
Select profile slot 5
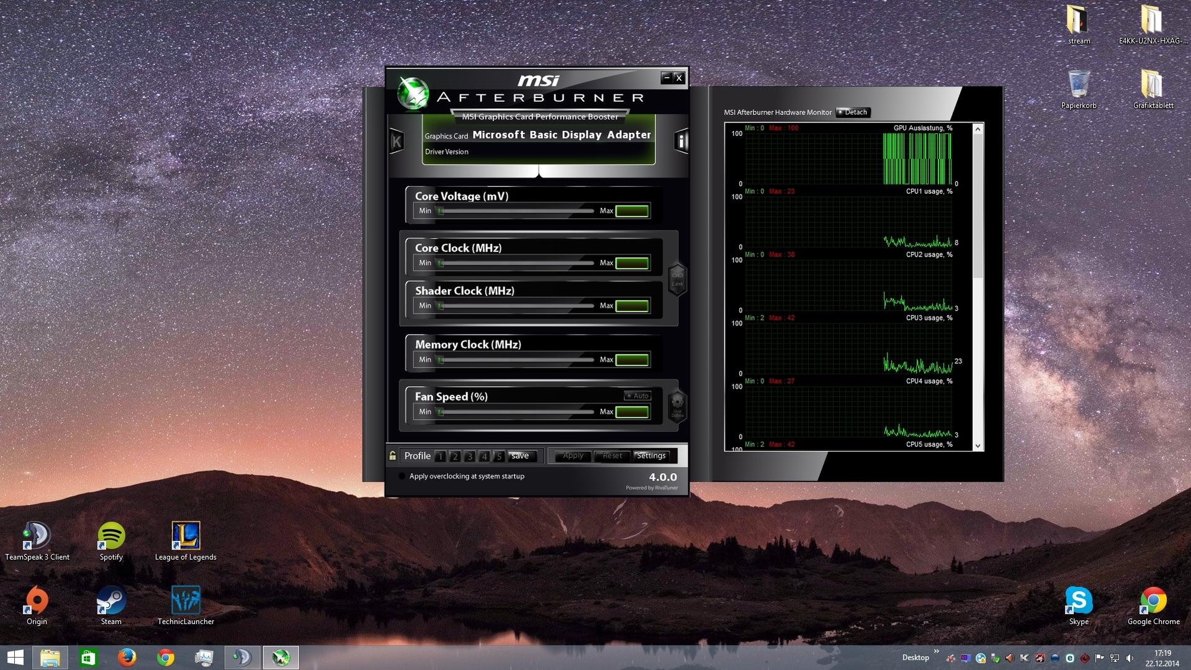point(499,456)
